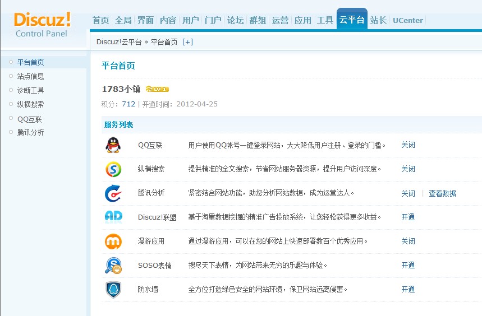This screenshot has height=316, width=482.
Task: Open the UCenter top menu
Action: pyautogui.click(x=408, y=21)
